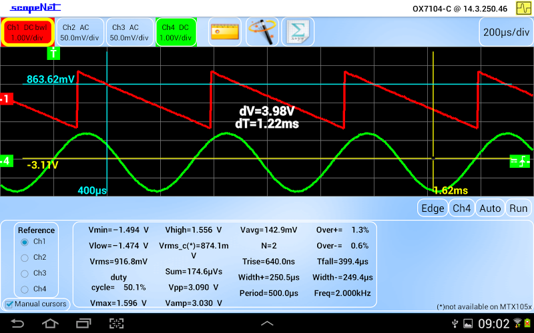Viewport: 534px width, 333px height.
Task: Click the Vavg=142.9mV measurement
Action: (x=269, y=230)
